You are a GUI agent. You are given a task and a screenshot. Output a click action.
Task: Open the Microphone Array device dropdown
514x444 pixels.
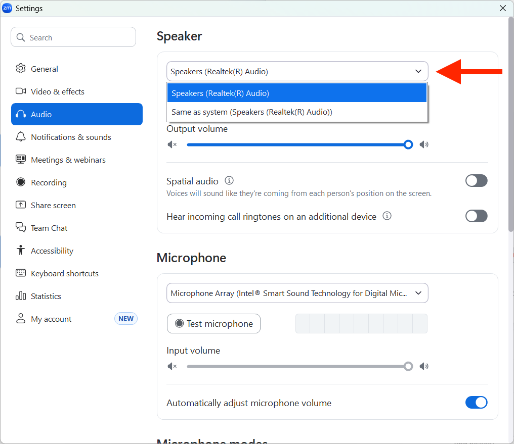(x=297, y=293)
